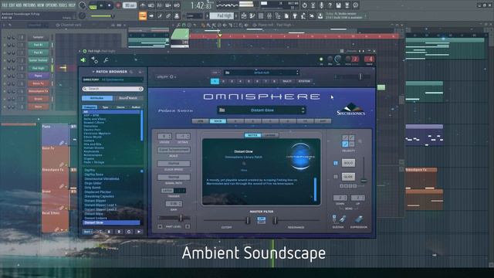Switch to the Sound Match tab

click(128, 98)
